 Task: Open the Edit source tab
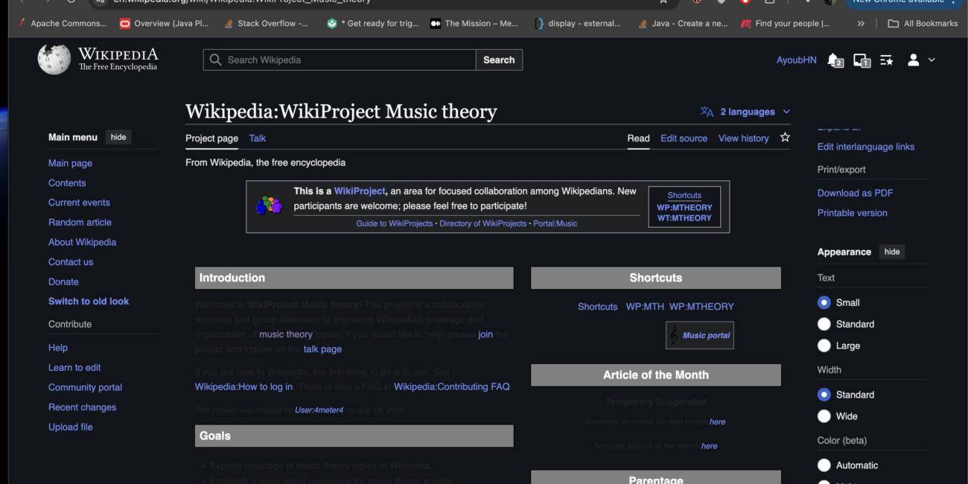684,138
